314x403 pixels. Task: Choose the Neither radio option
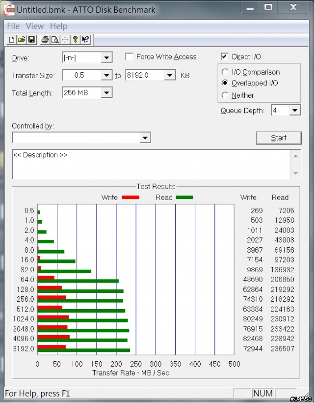[225, 95]
